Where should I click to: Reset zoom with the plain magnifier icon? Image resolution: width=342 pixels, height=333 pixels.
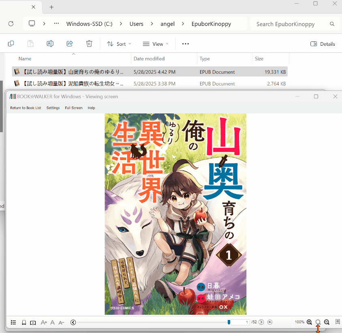(318, 322)
